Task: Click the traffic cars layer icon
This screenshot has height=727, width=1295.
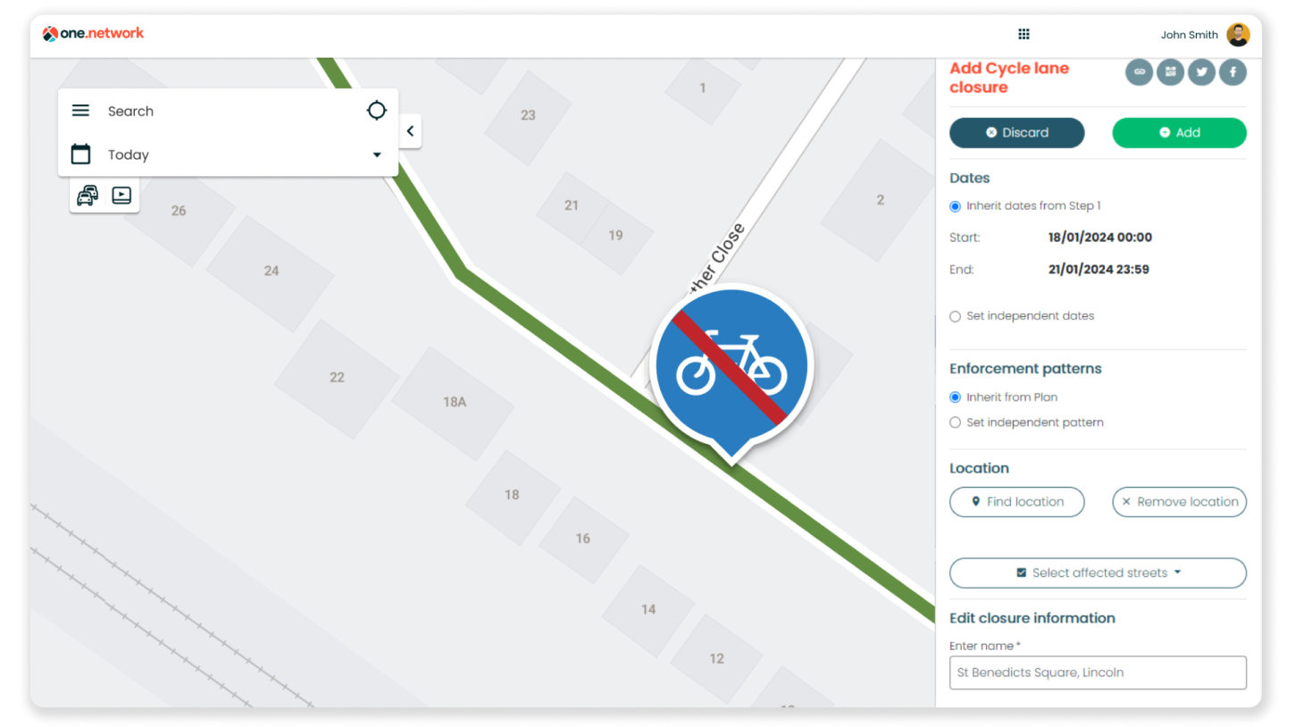Action: click(x=88, y=196)
